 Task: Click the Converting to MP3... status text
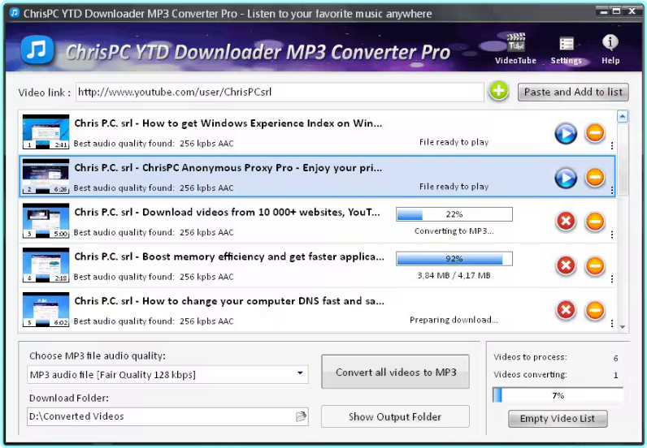[454, 230]
